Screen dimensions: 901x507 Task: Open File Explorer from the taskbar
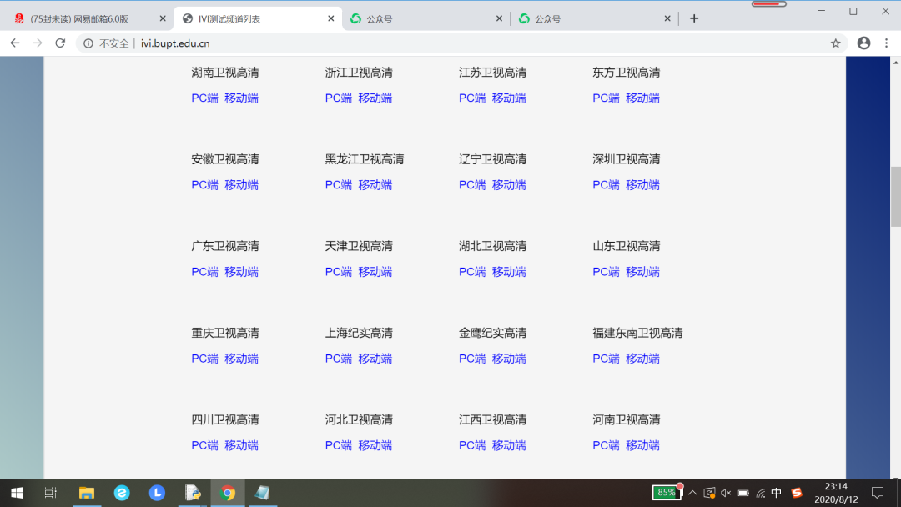point(87,493)
